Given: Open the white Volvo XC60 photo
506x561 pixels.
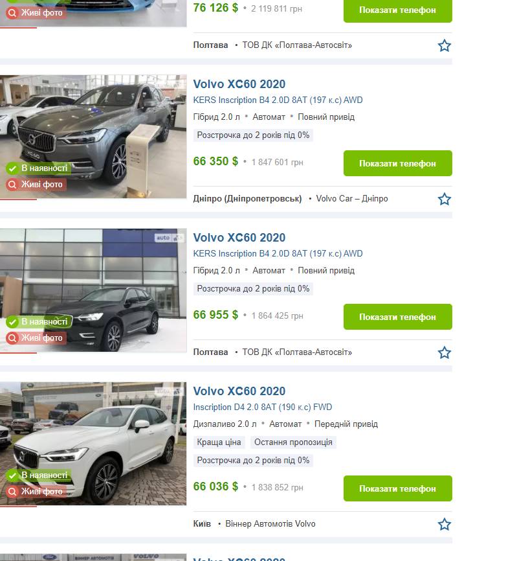Looking at the screenshot, I should pyautogui.click(x=93, y=444).
